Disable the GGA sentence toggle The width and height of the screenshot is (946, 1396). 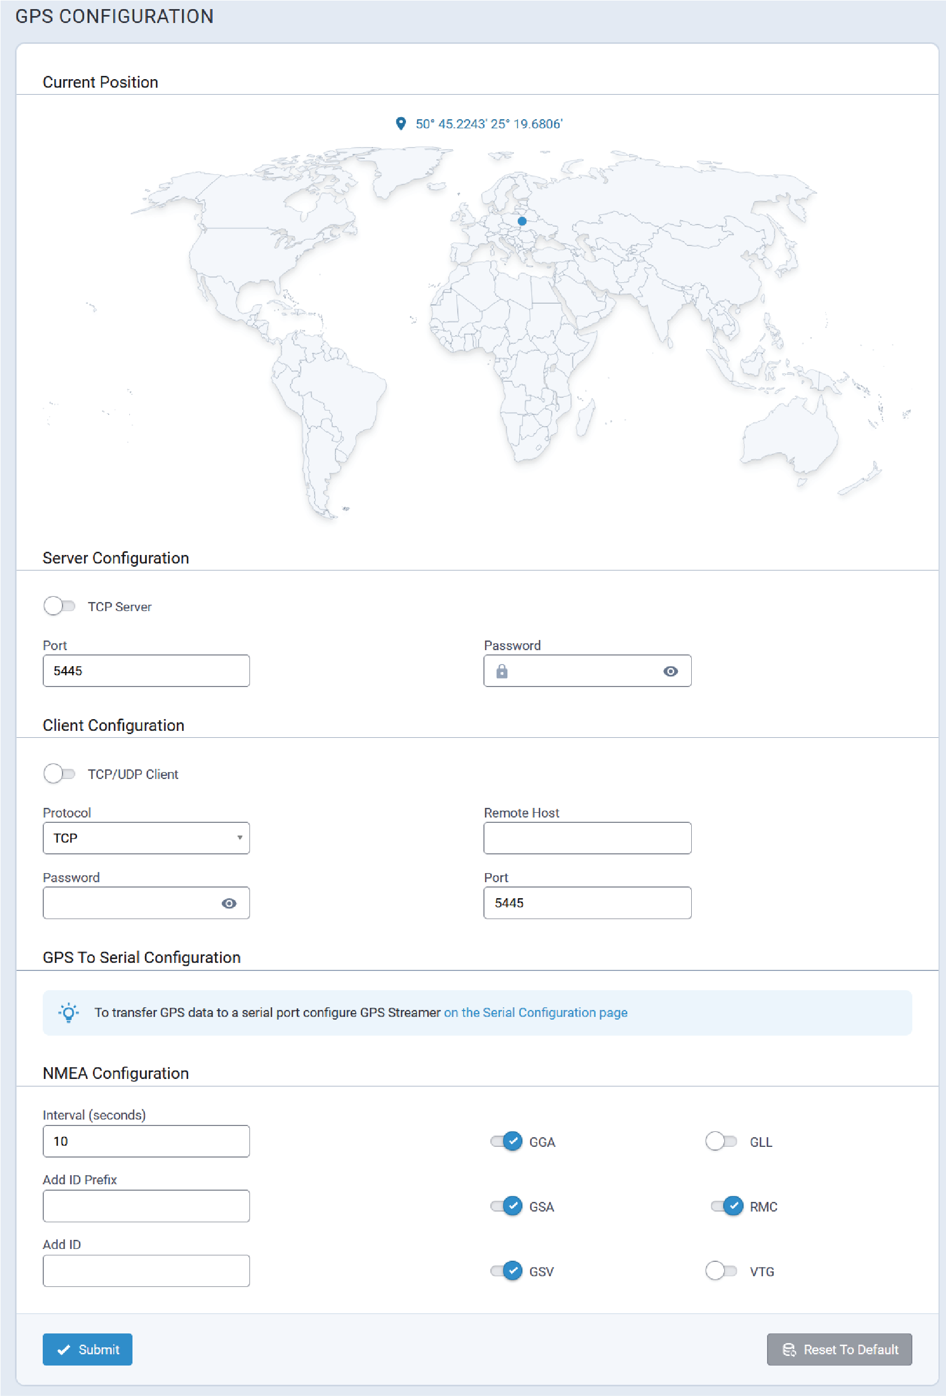coord(506,1142)
